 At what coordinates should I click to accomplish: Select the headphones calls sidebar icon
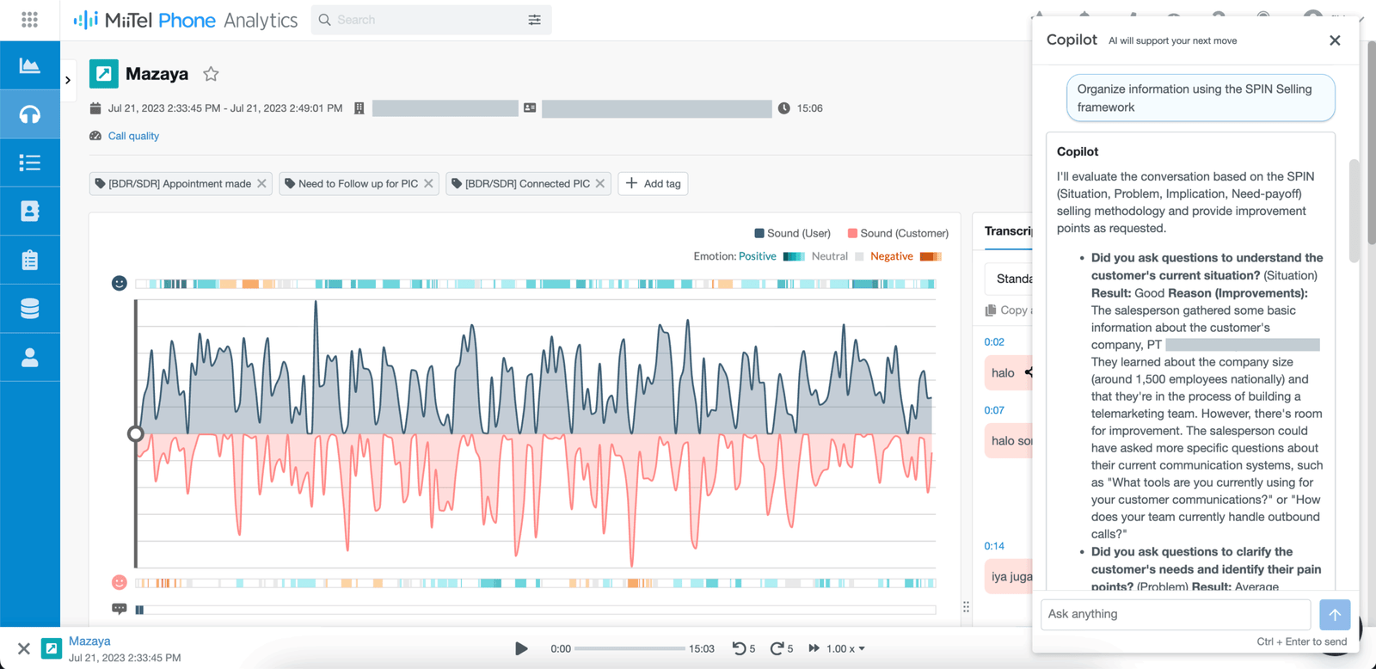point(29,114)
